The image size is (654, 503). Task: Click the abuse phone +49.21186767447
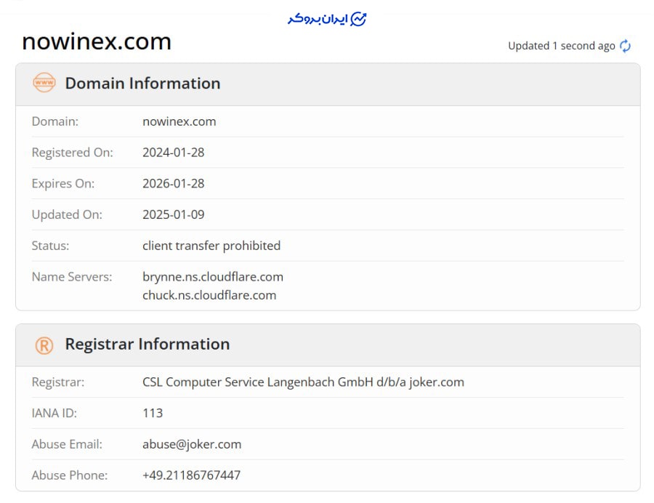[x=191, y=475]
